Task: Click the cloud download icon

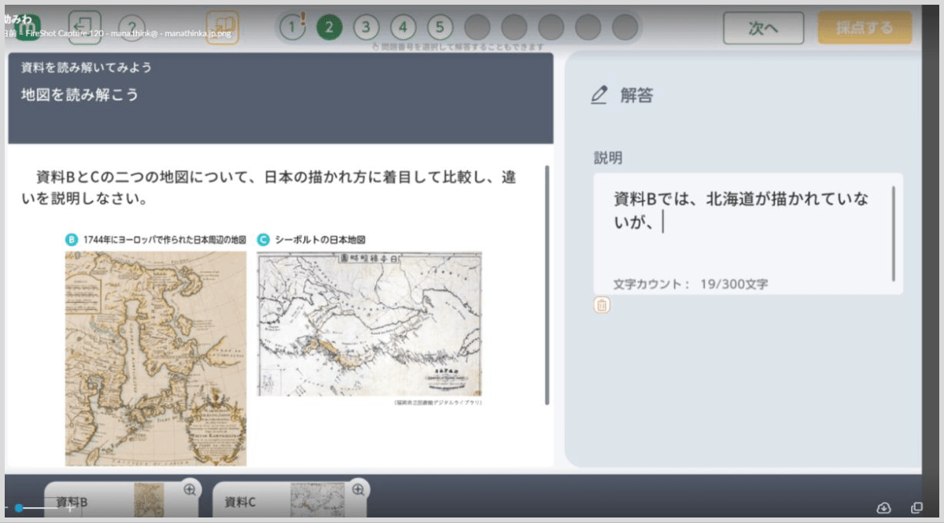Action: tap(883, 508)
